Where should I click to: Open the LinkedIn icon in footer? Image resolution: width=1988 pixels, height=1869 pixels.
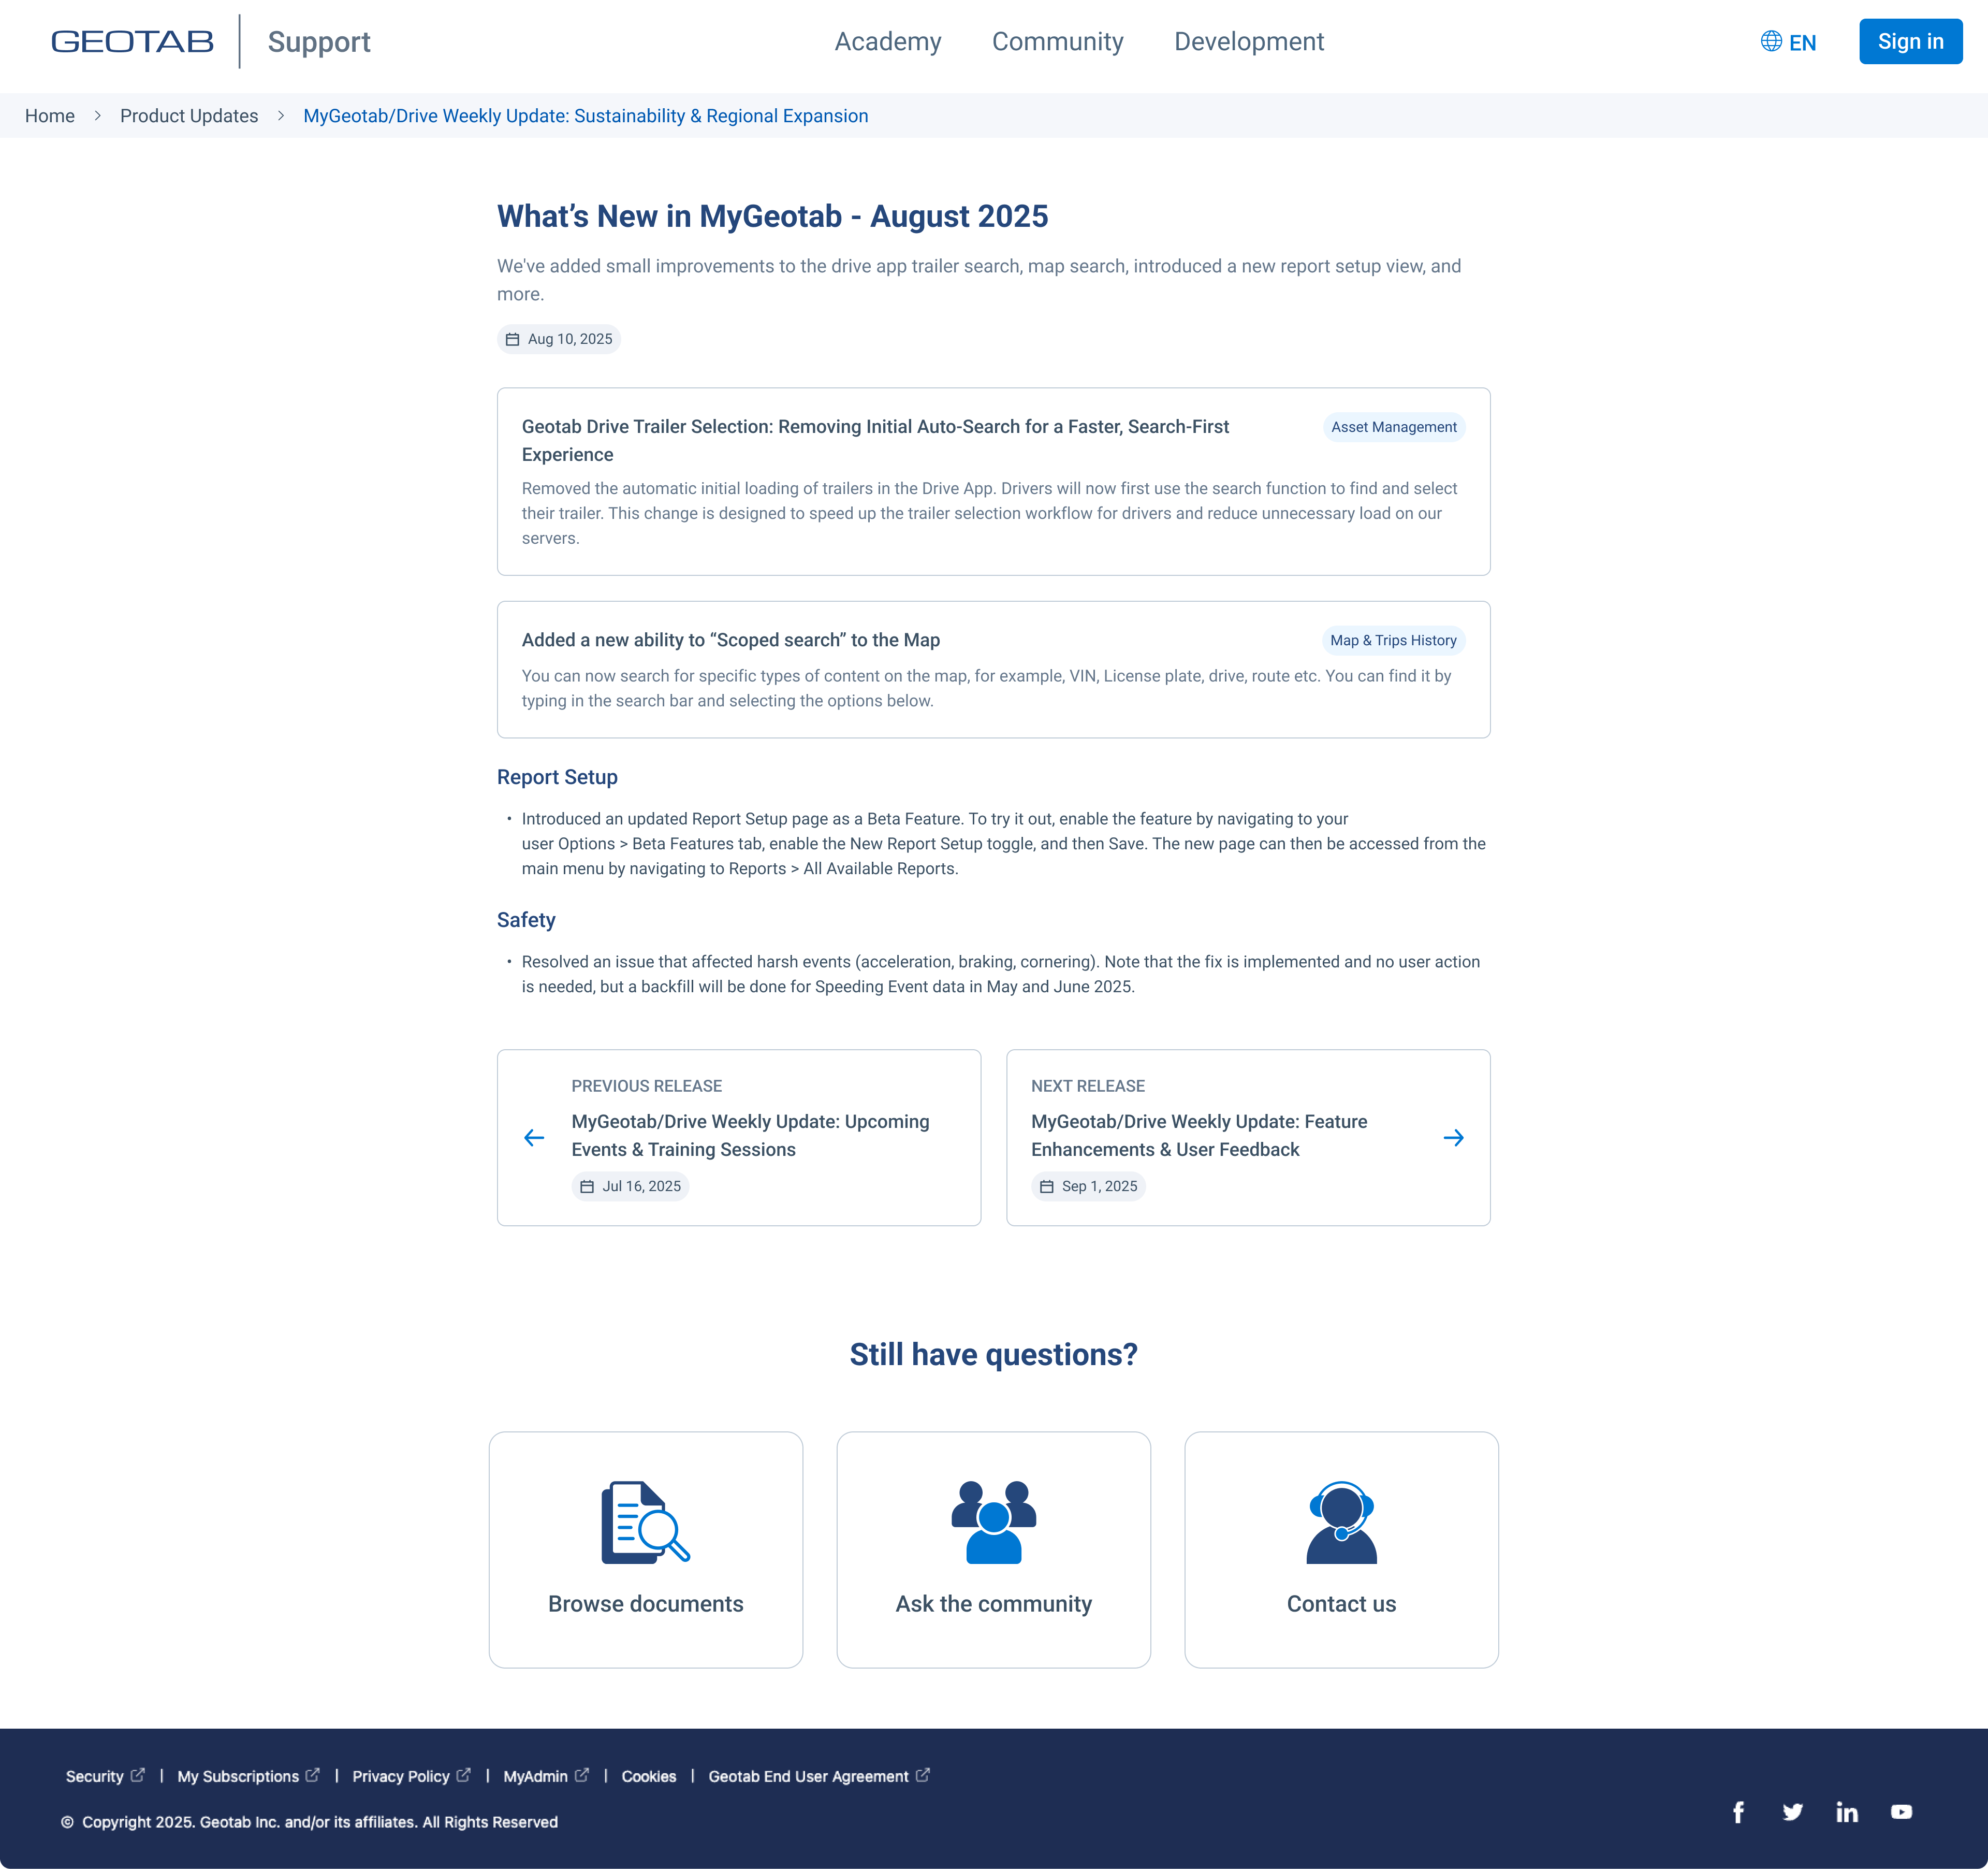tap(1847, 1812)
